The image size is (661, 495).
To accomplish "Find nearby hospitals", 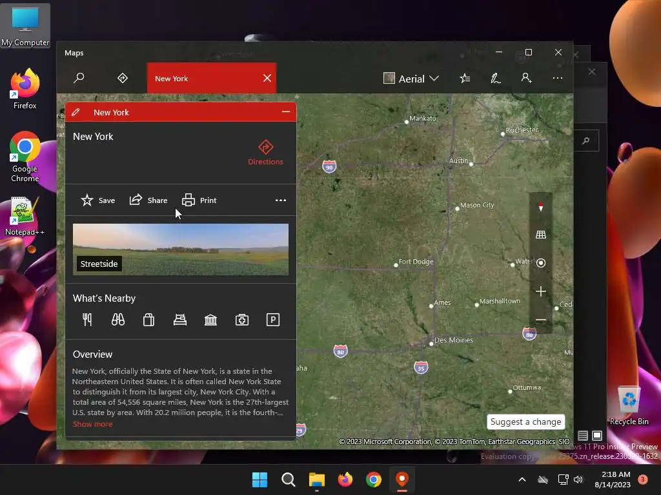I will [x=242, y=320].
